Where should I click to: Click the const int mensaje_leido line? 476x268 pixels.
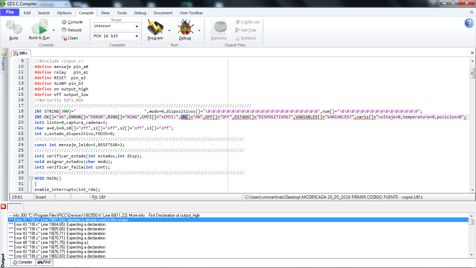pyautogui.click(x=79, y=145)
